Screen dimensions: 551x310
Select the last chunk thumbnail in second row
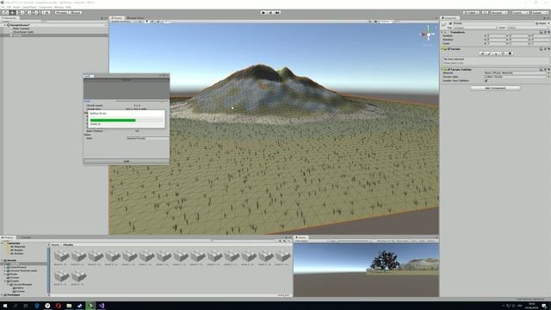[x=78, y=276]
